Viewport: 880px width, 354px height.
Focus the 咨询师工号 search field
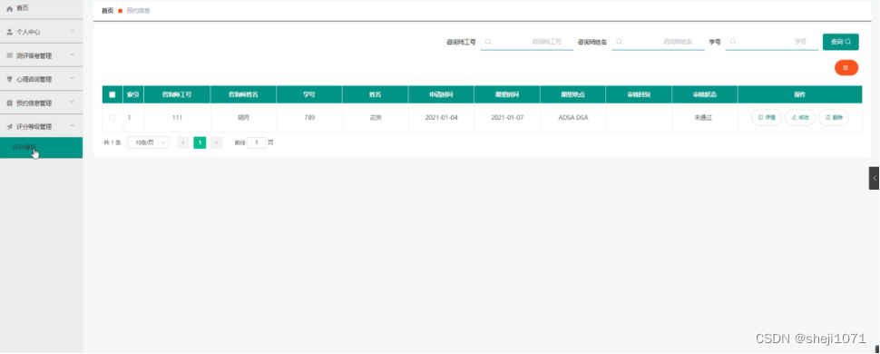coord(526,42)
